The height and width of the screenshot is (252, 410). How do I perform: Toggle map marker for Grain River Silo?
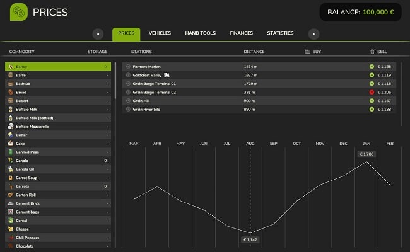click(x=128, y=109)
